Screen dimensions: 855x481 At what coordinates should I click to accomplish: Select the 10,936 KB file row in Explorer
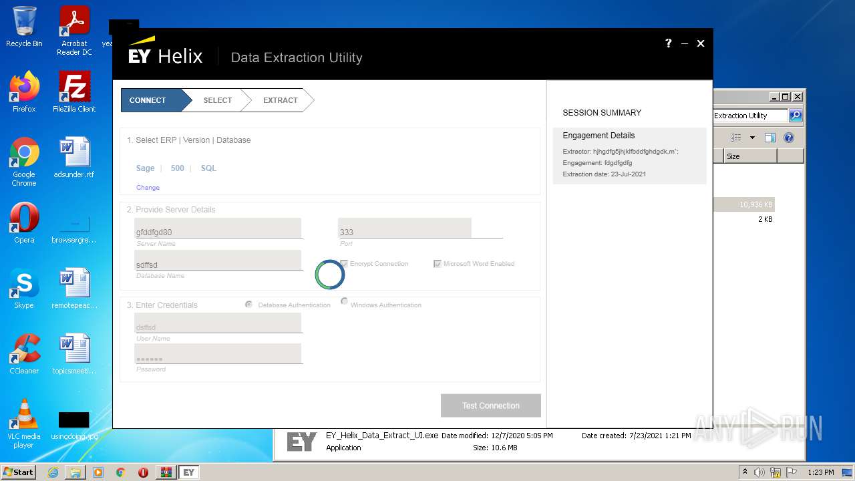[743, 205]
